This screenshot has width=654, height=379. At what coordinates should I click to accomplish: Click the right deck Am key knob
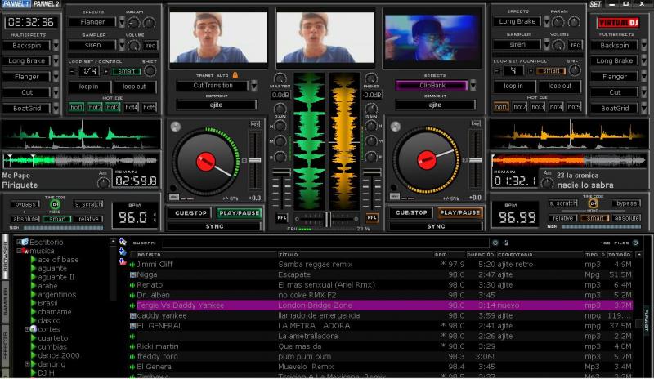coord(547,182)
